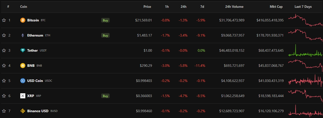This screenshot has height=118, width=323.
Task: Click the XRP logo icon
Action: click(x=23, y=96)
